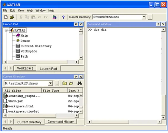
Task: Close the Command Window panel
Action: 163,24
